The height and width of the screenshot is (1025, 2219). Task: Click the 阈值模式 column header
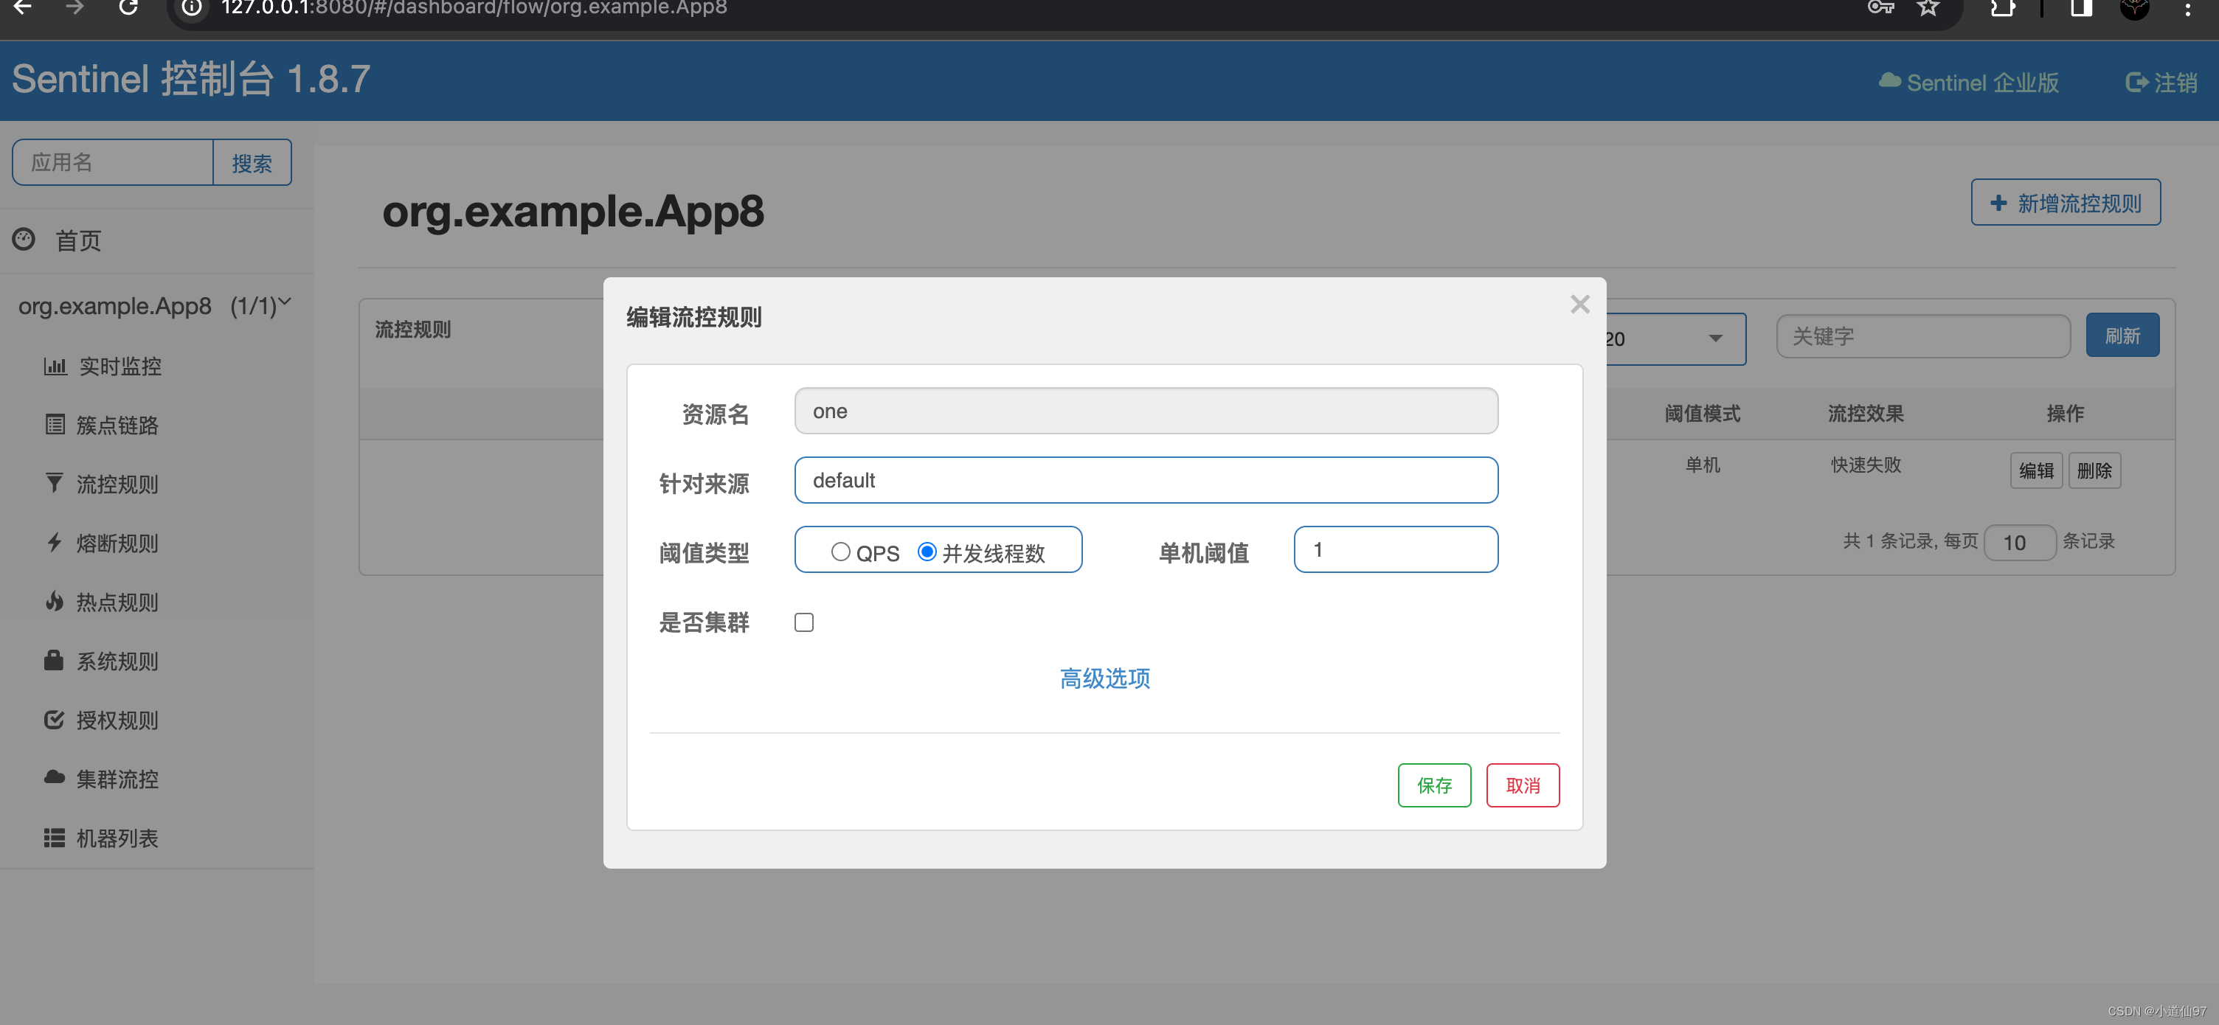pyautogui.click(x=1702, y=414)
